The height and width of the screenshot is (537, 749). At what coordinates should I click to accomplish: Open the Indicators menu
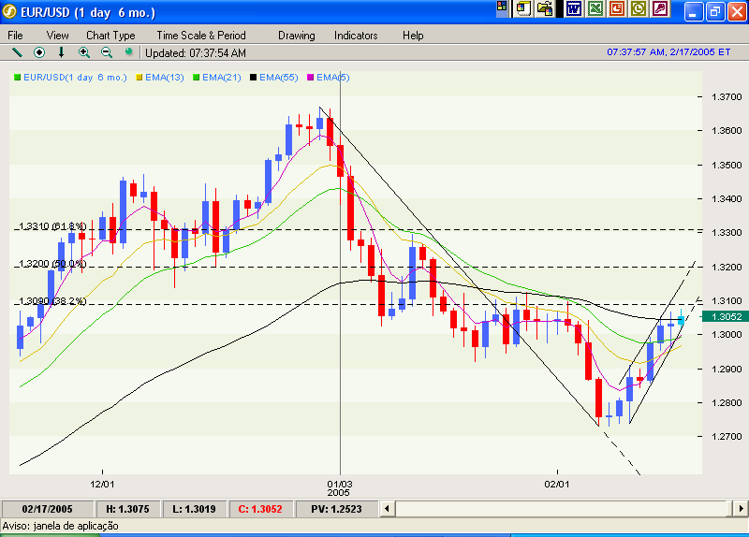point(356,36)
